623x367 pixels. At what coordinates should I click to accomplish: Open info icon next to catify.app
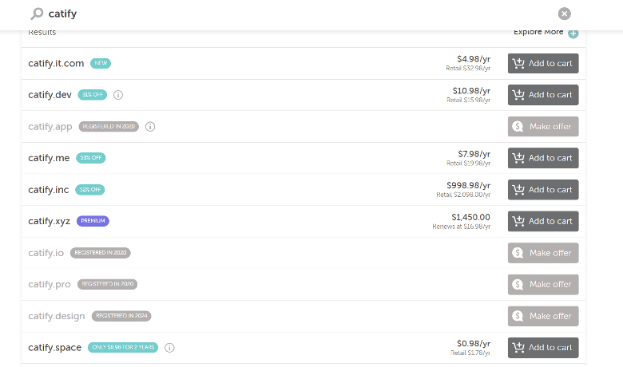[x=150, y=127]
